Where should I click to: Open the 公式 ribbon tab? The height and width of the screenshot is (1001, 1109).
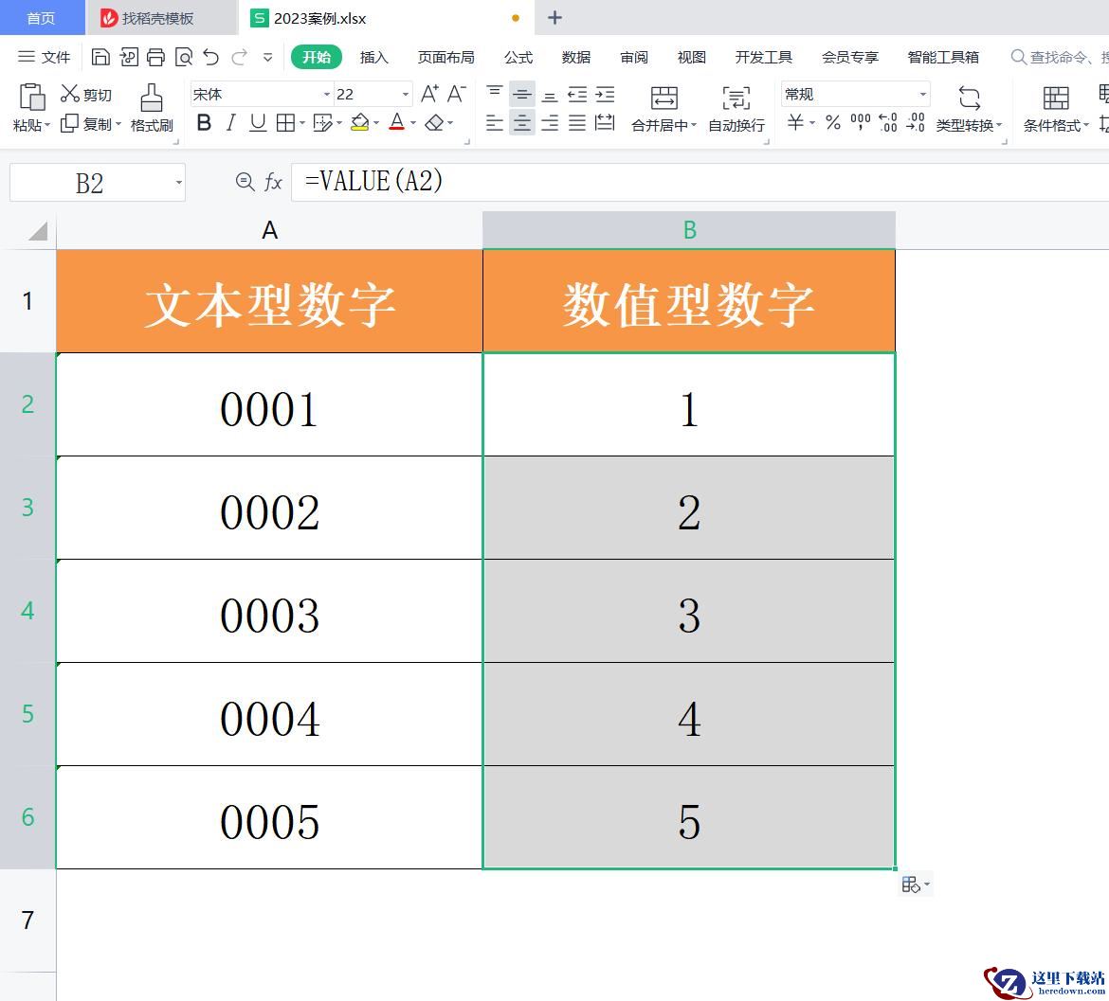click(518, 57)
